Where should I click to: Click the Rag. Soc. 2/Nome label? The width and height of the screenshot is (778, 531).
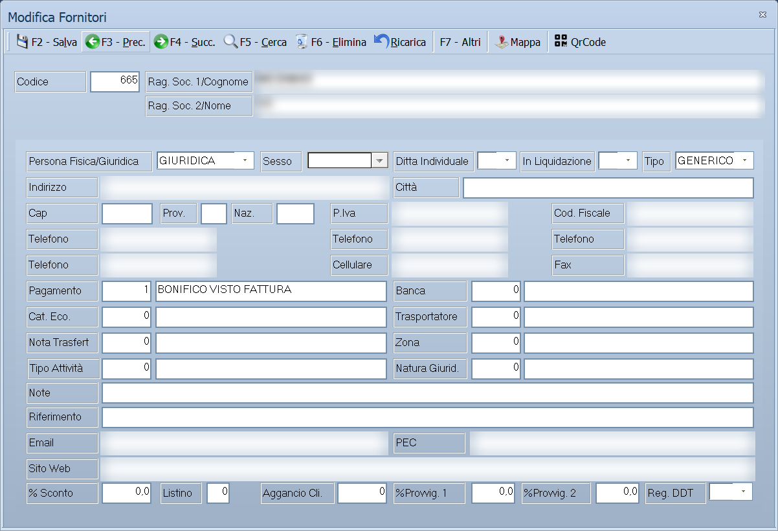199,106
